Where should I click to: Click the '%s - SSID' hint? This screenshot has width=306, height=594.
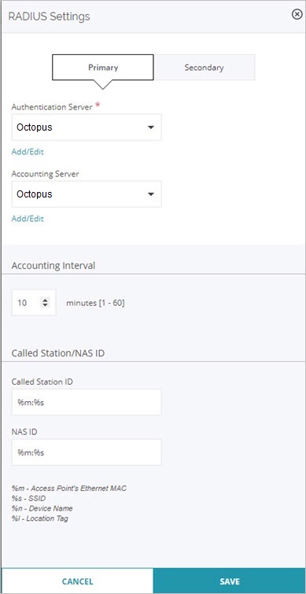click(x=29, y=498)
